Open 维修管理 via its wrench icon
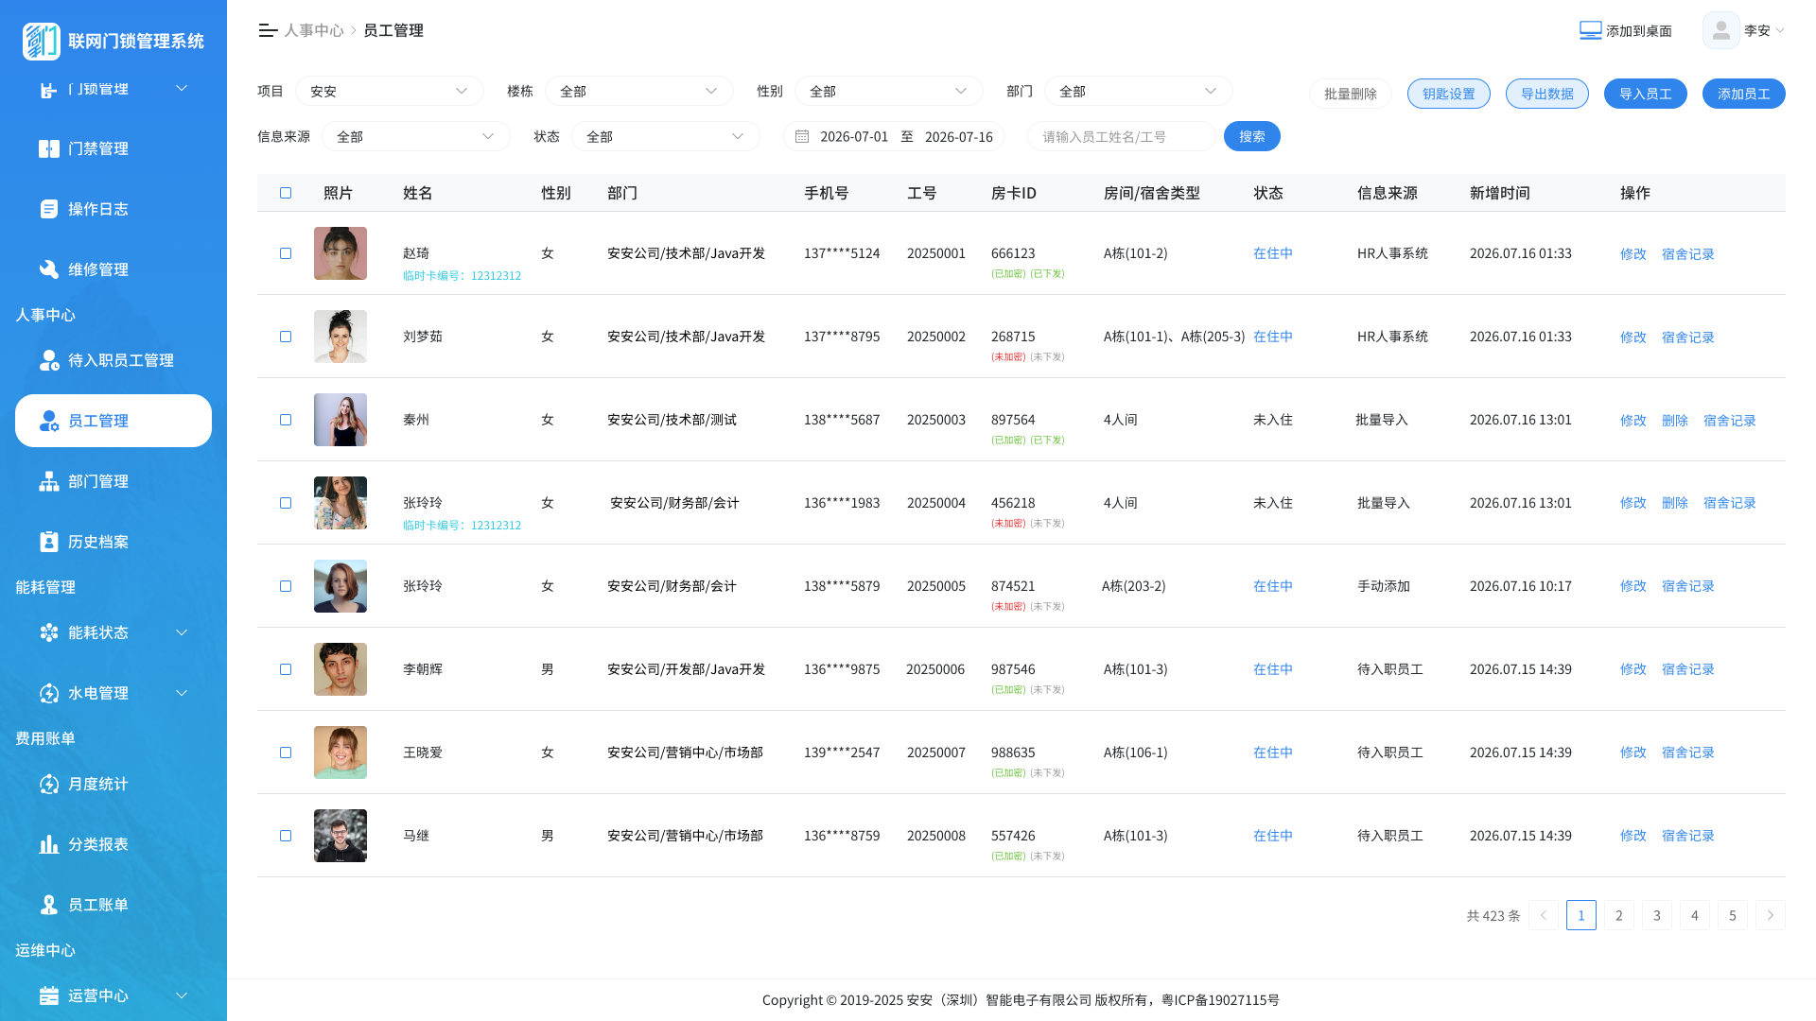The width and height of the screenshot is (1816, 1021). click(x=49, y=269)
